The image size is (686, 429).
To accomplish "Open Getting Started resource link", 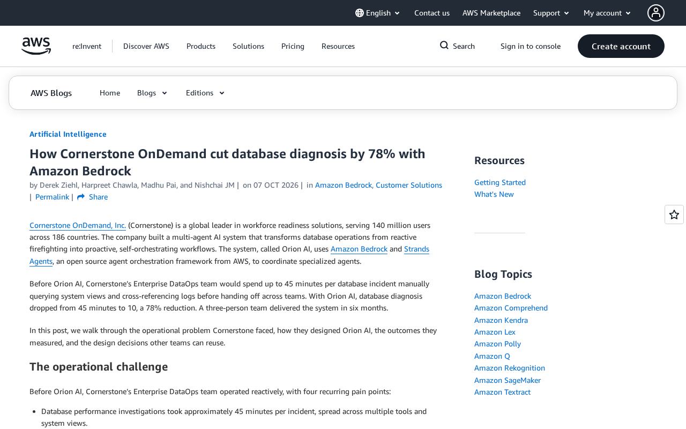I will pyautogui.click(x=500, y=182).
